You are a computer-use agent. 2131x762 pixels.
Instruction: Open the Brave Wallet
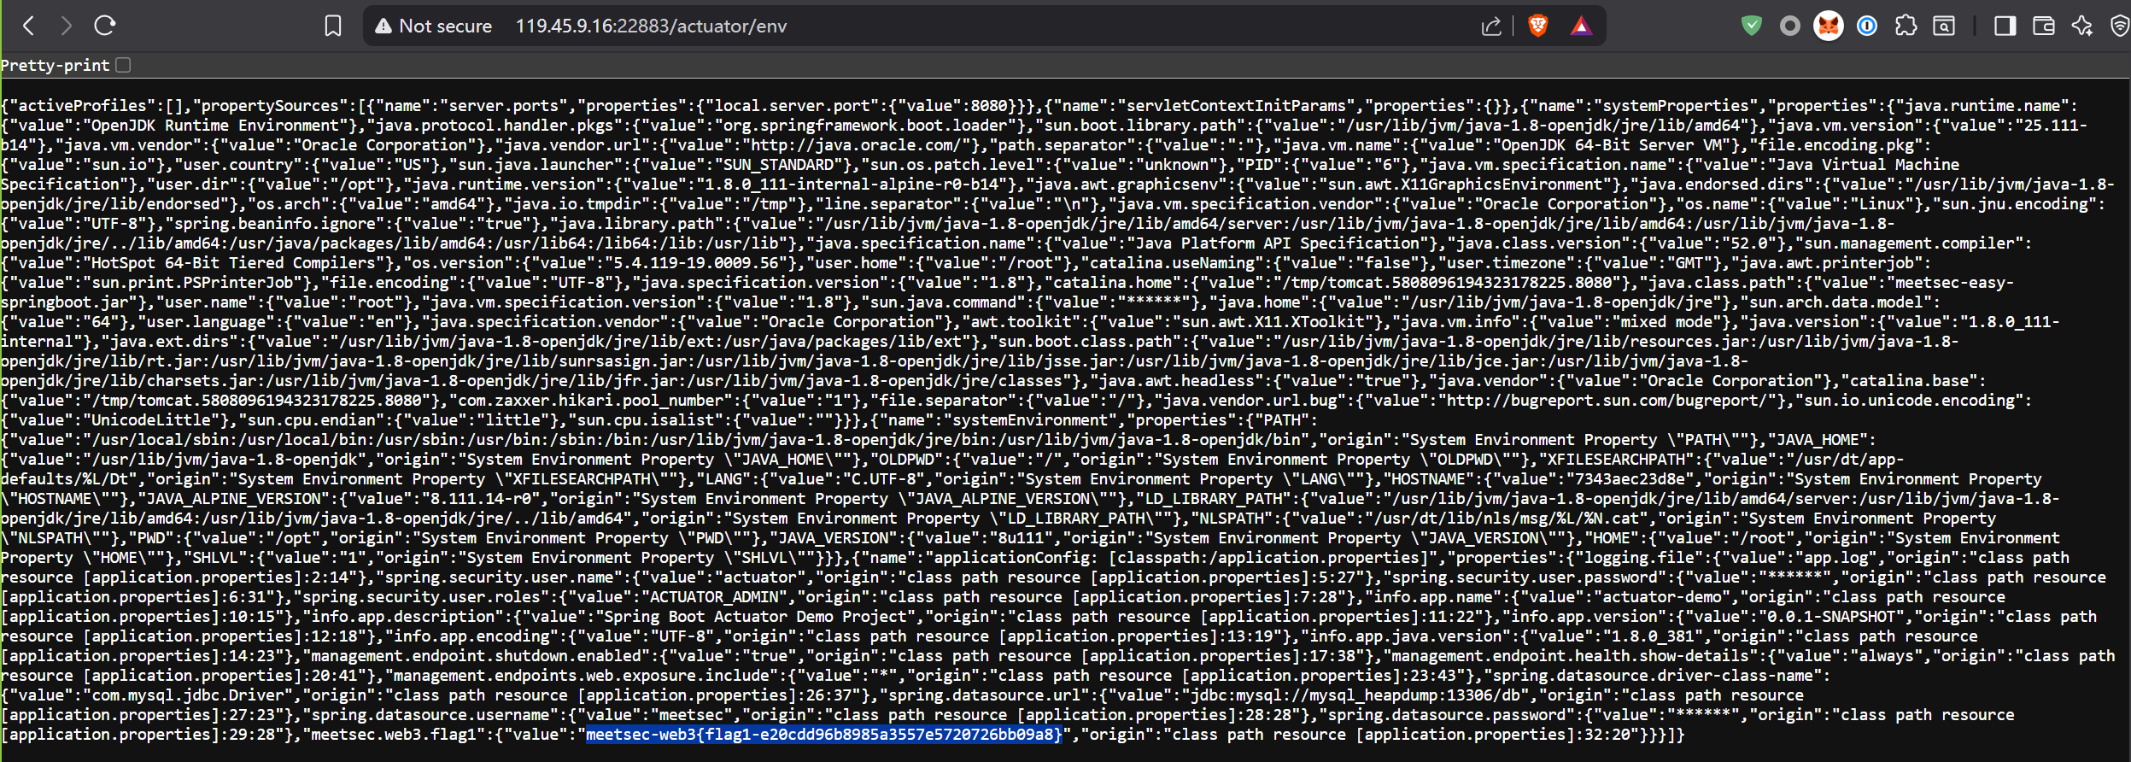click(x=2044, y=26)
